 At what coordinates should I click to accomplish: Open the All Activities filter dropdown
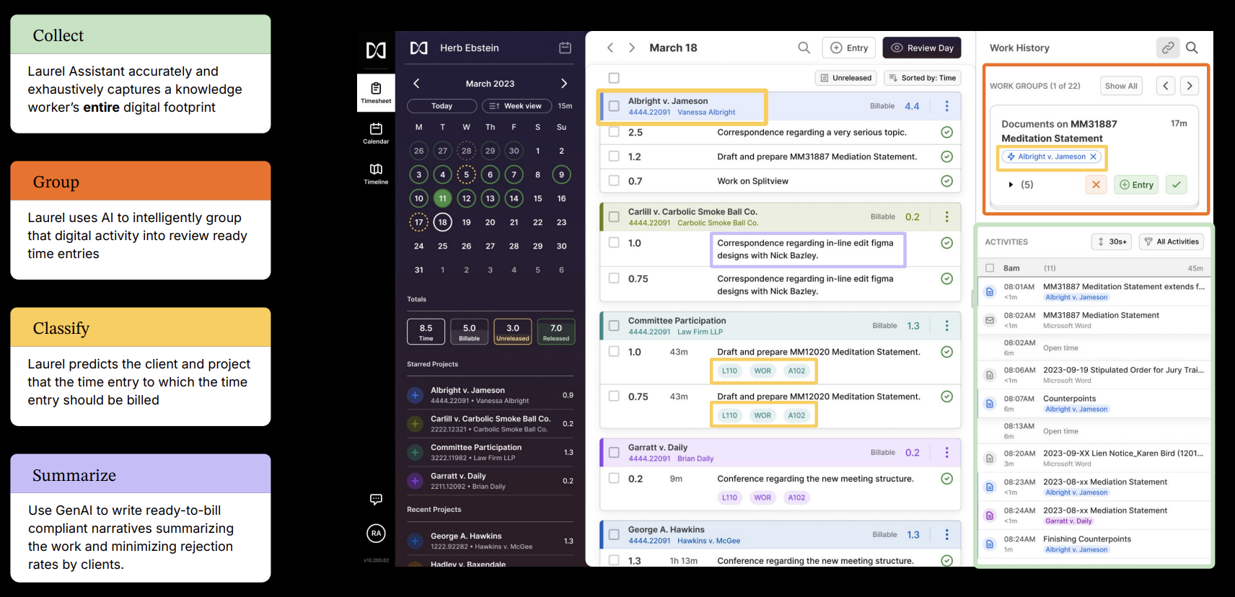1171,242
